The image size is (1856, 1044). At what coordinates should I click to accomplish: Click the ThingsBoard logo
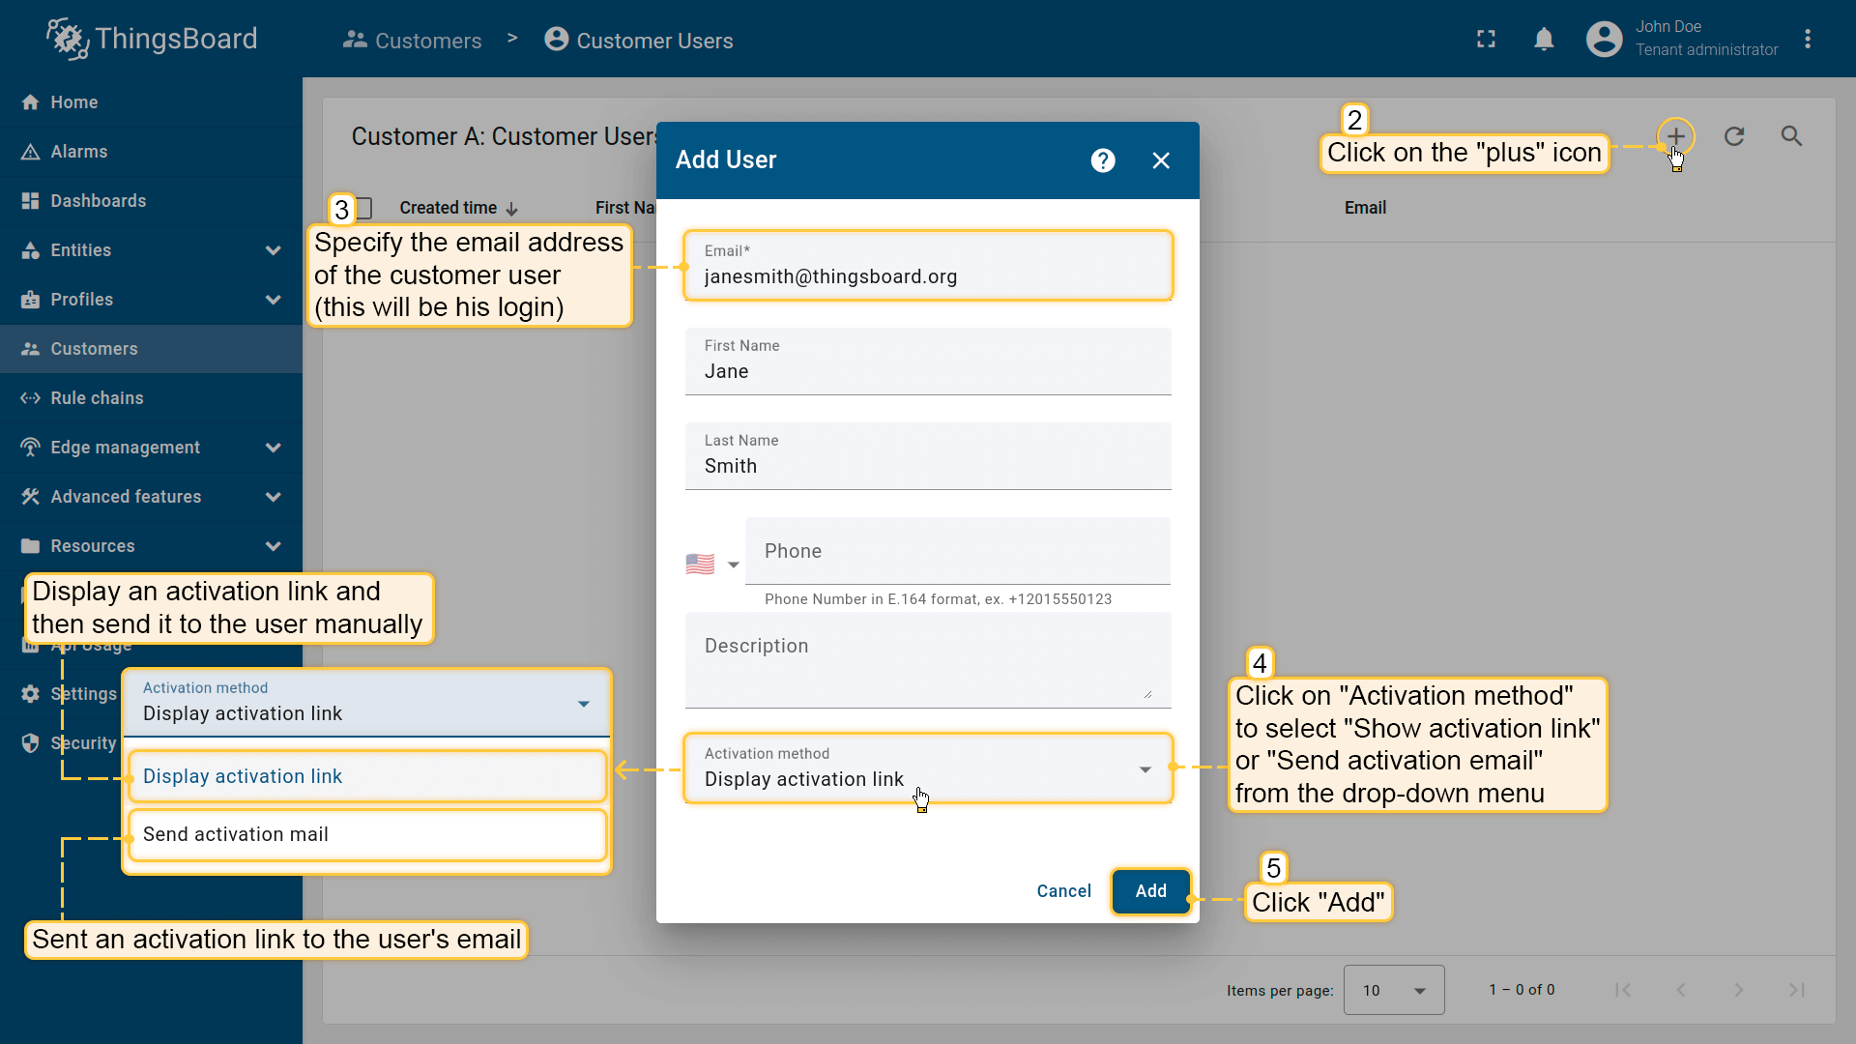pyautogui.click(x=152, y=40)
